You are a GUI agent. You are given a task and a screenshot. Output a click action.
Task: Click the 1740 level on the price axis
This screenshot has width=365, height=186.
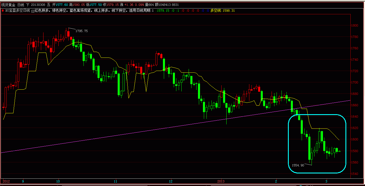[355, 60]
